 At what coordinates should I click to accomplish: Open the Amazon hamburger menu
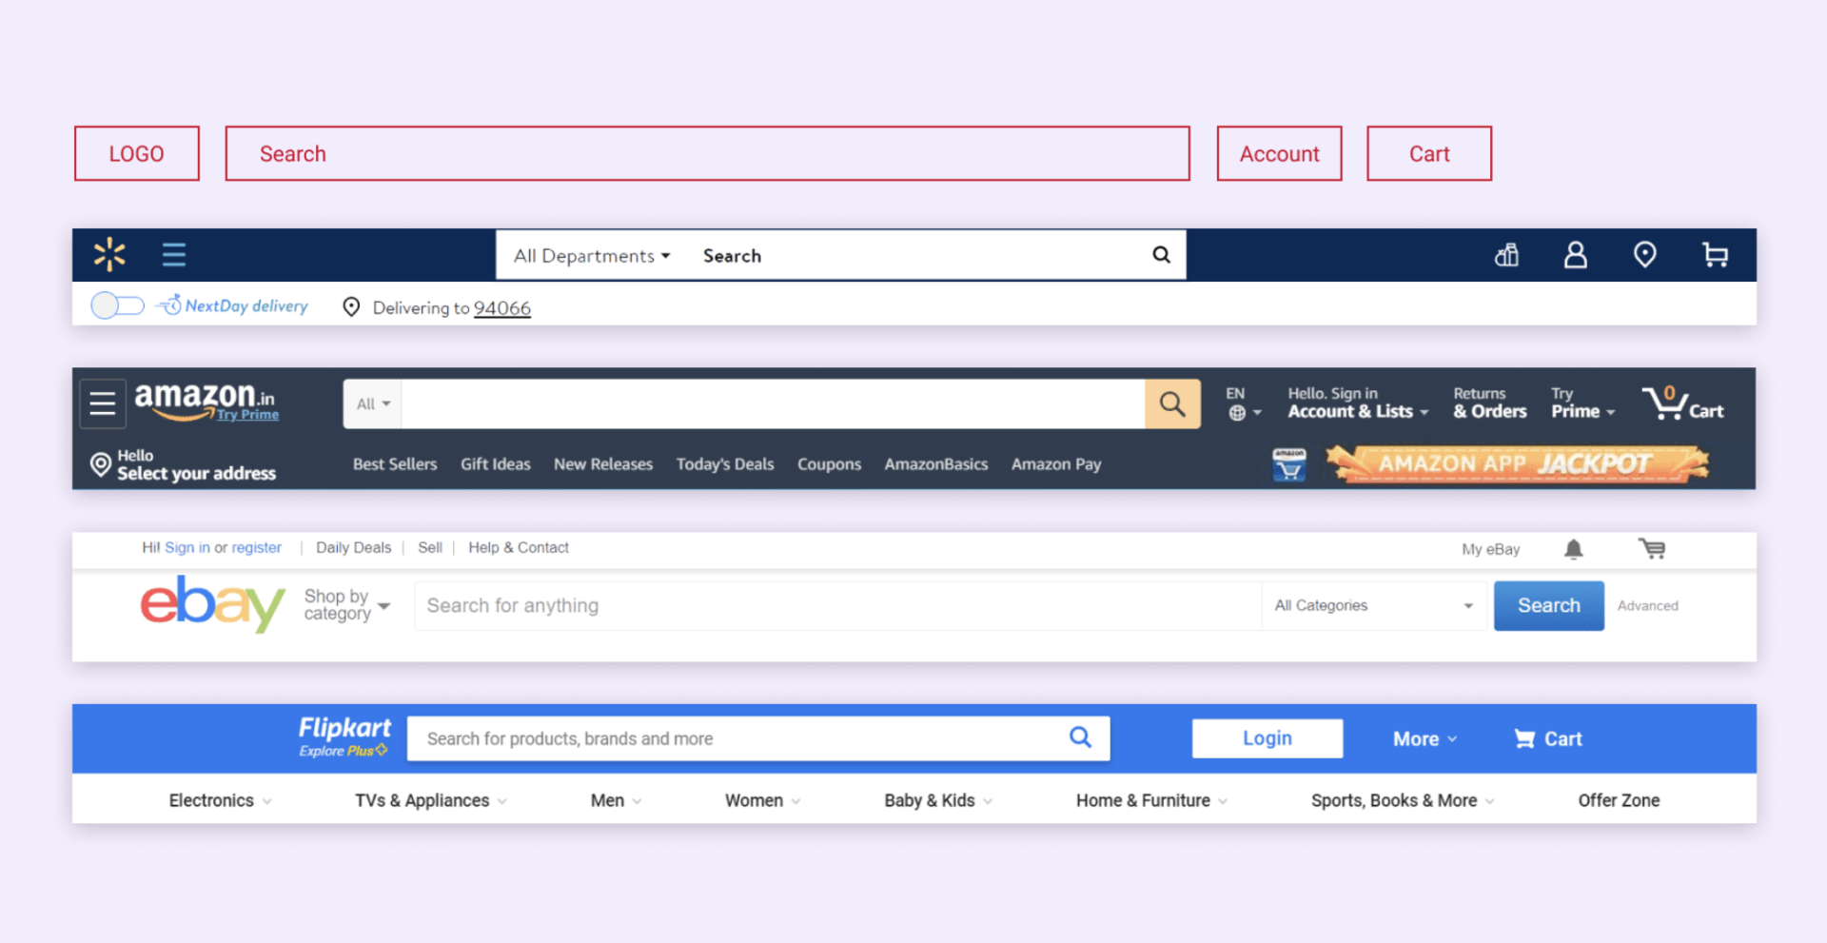[x=103, y=403]
